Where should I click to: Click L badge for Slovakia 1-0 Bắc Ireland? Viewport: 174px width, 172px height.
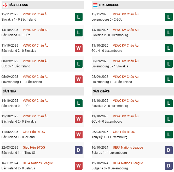79,17
